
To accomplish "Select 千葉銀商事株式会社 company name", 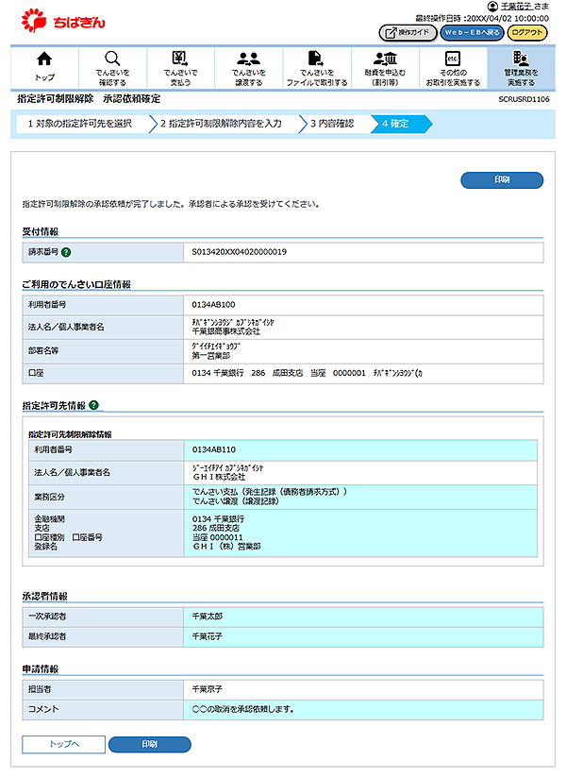I will 225,331.
